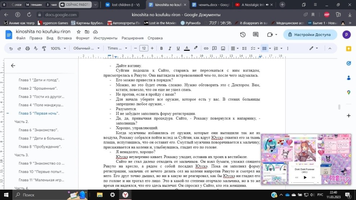Viewport: 356px width, 200px height.
Task: Add a comment using the toolbar icon
Action: click(x=214, y=48)
